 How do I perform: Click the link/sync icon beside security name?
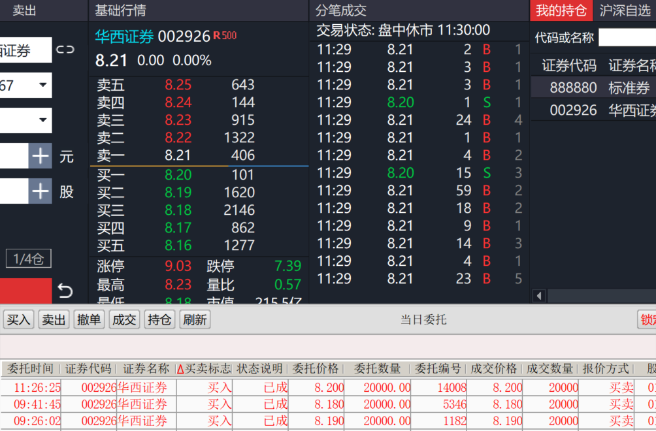coord(65,50)
